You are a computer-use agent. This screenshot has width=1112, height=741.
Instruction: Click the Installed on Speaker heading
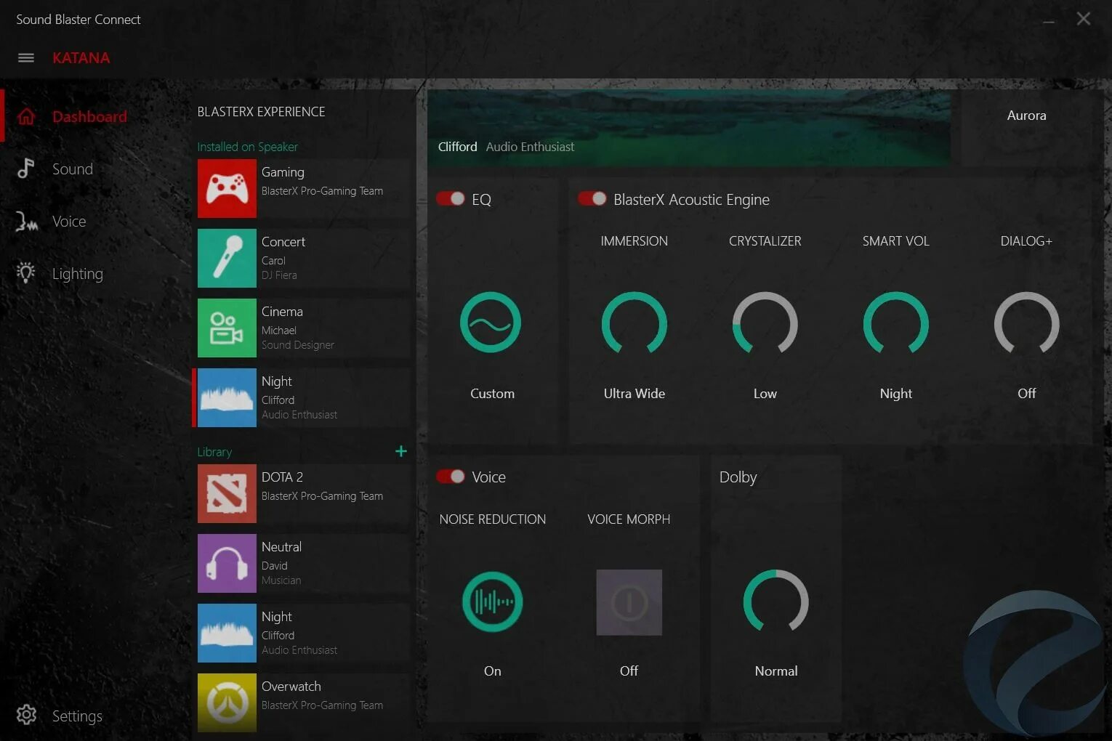click(x=248, y=147)
